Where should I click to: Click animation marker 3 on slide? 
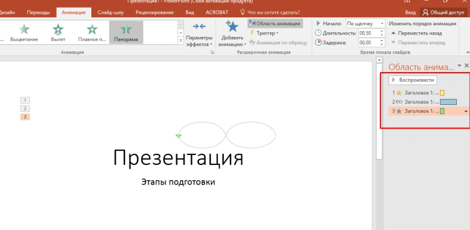(25, 117)
